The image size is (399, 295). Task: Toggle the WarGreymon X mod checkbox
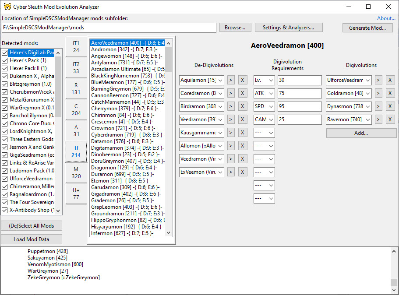coord(4,108)
